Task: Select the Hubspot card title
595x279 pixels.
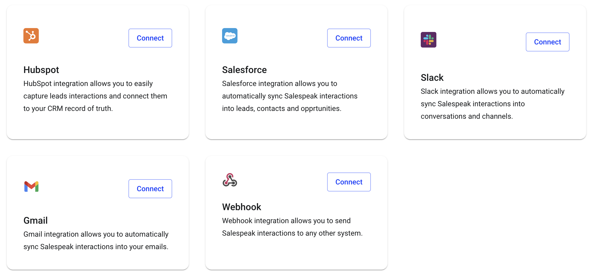Action: tap(41, 70)
